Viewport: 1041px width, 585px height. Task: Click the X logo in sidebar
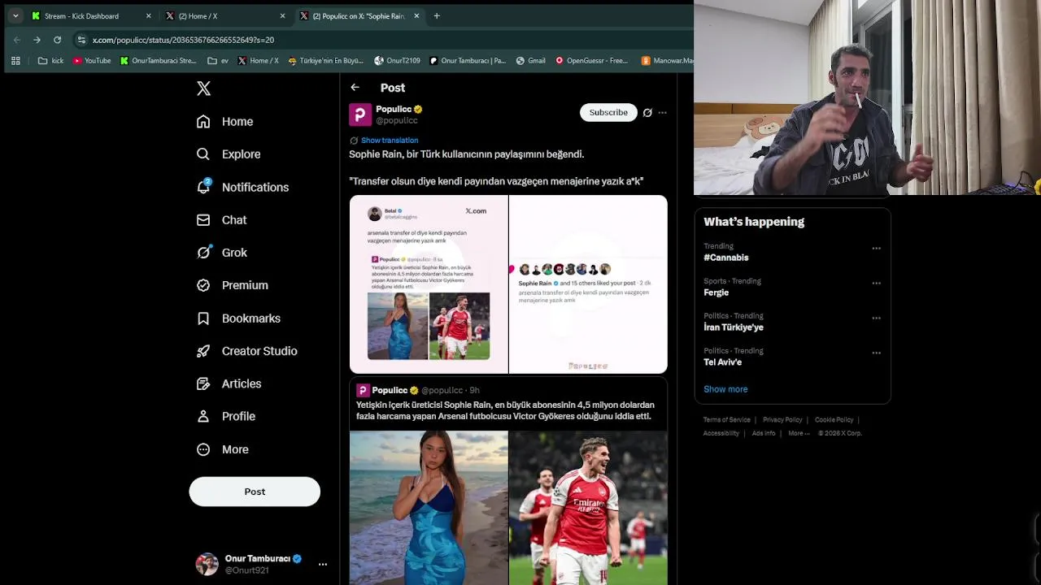click(203, 89)
